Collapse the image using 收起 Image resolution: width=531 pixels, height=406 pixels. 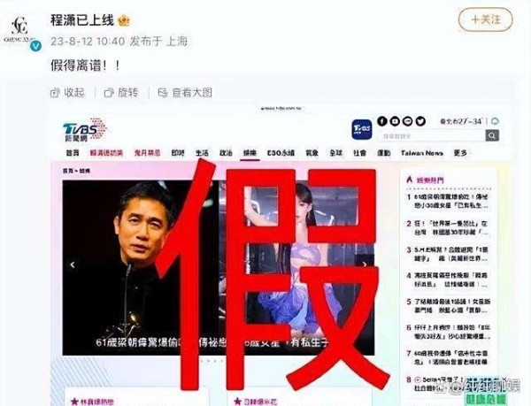67,92
